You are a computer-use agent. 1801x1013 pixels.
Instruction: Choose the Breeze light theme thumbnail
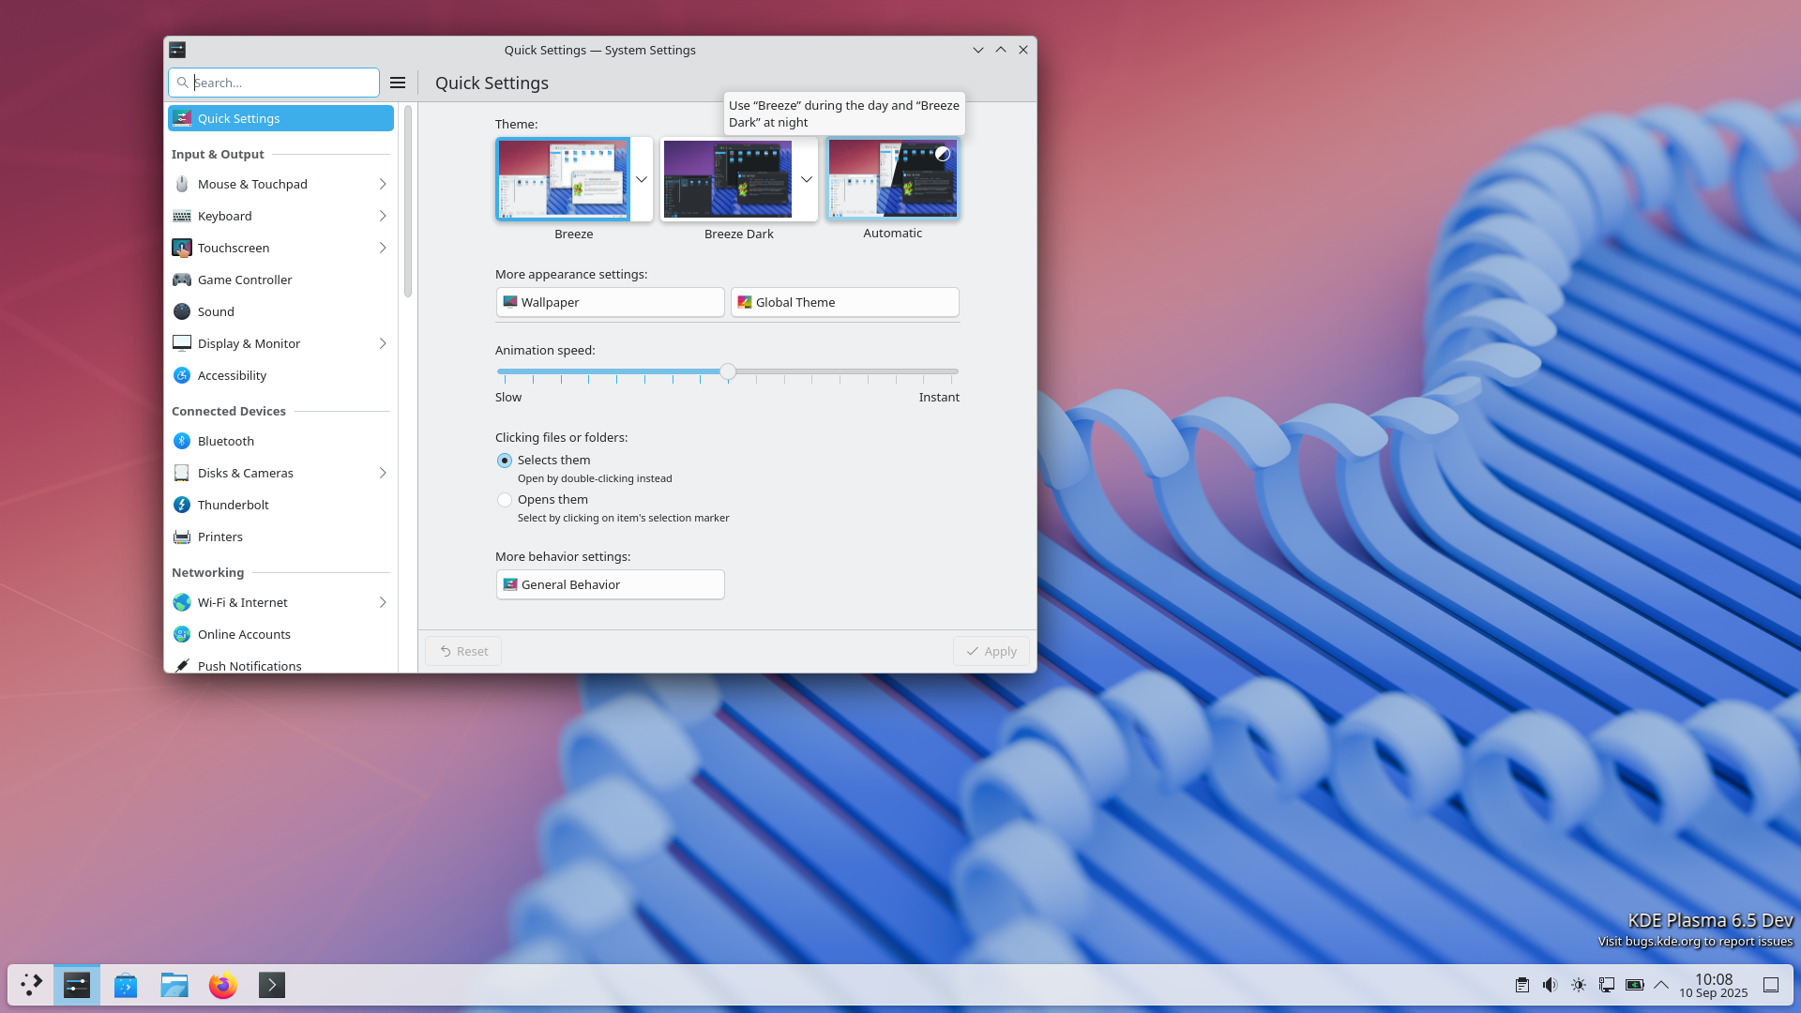[563, 179]
